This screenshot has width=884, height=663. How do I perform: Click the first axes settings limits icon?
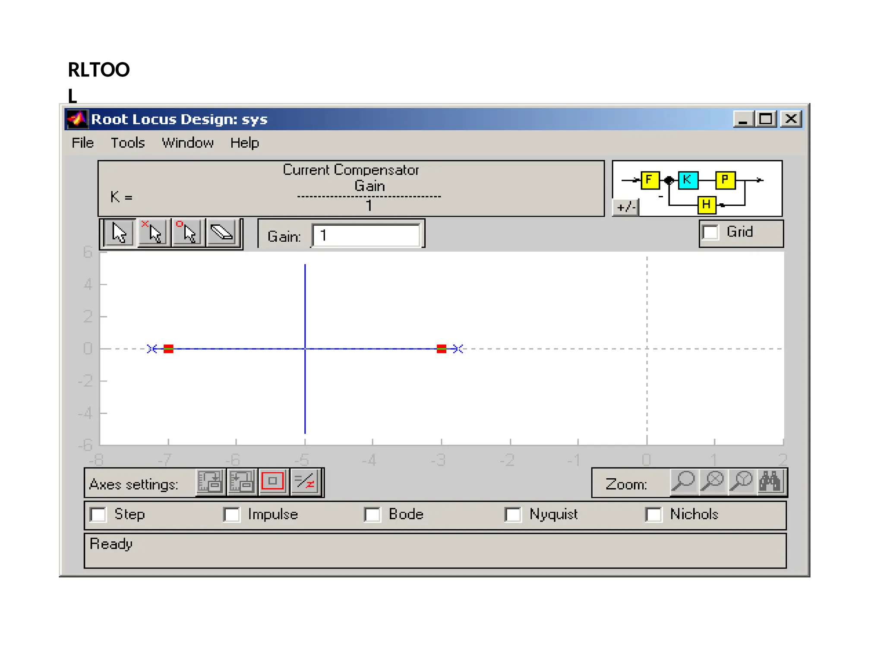pyautogui.click(x=210, y=482)
